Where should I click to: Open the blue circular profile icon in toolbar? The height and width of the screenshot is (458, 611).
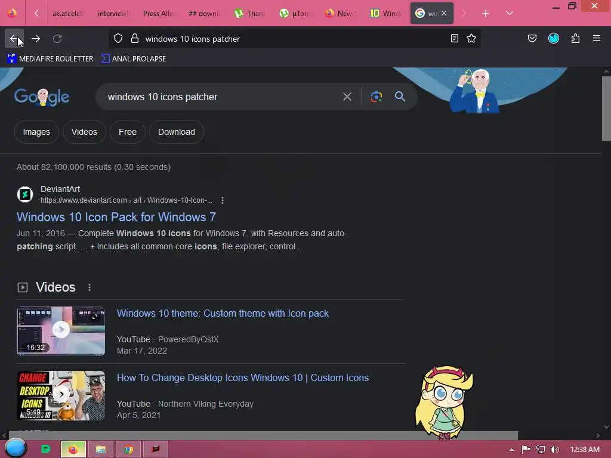(x=554, y=38)
